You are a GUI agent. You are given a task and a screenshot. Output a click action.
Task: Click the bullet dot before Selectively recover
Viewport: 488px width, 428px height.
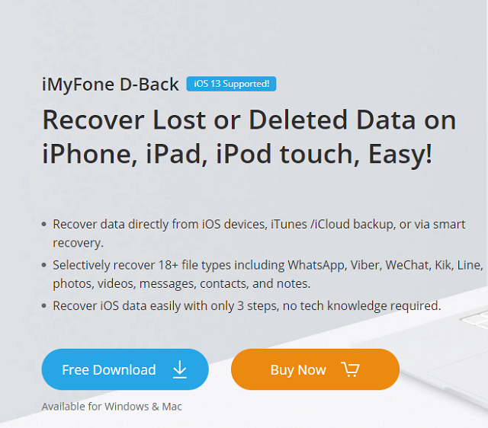click(x=44, y=265)
